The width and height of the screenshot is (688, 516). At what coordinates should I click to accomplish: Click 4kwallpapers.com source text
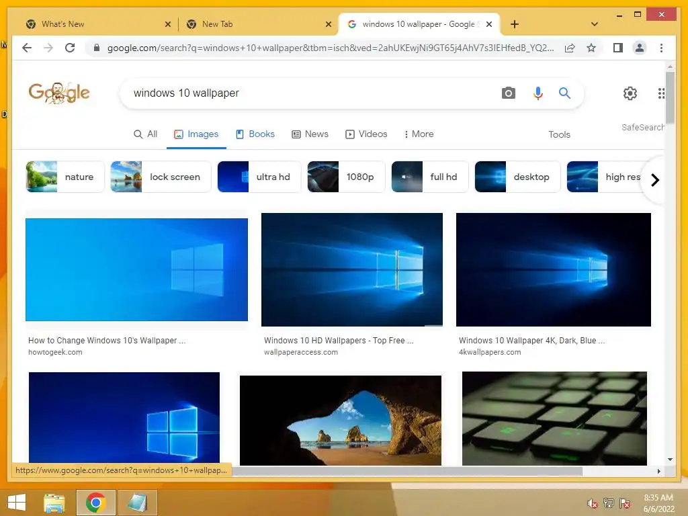(490, 352)
